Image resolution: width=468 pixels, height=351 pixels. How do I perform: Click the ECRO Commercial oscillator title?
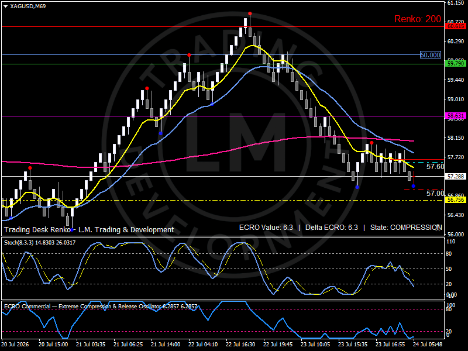101,306
